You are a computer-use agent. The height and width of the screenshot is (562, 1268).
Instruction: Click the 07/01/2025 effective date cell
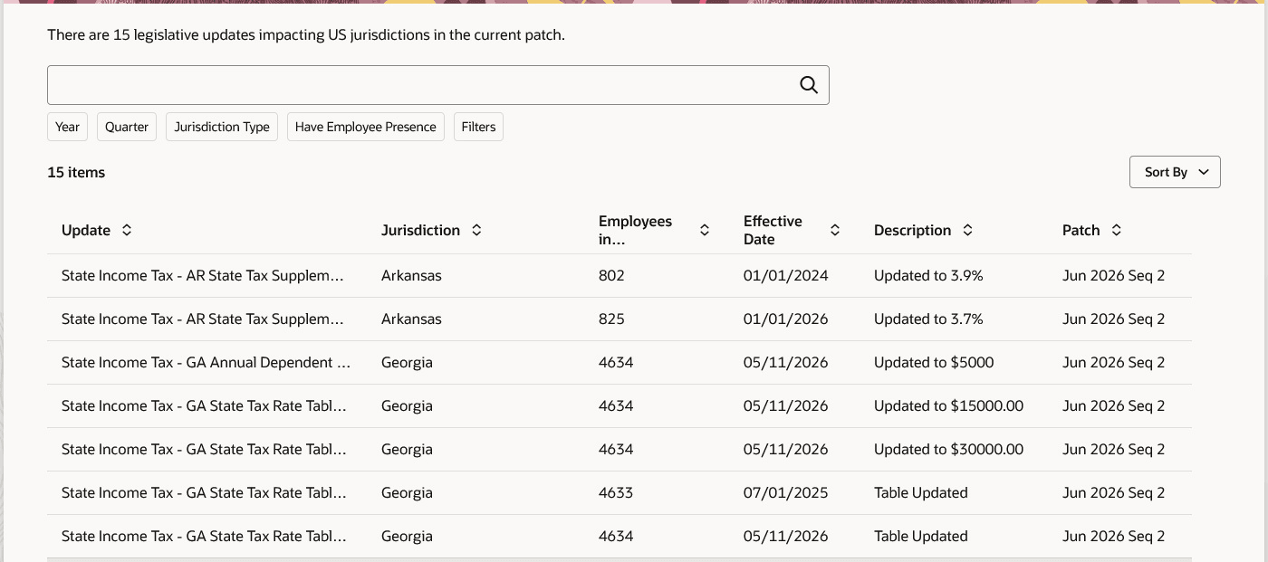785,492
